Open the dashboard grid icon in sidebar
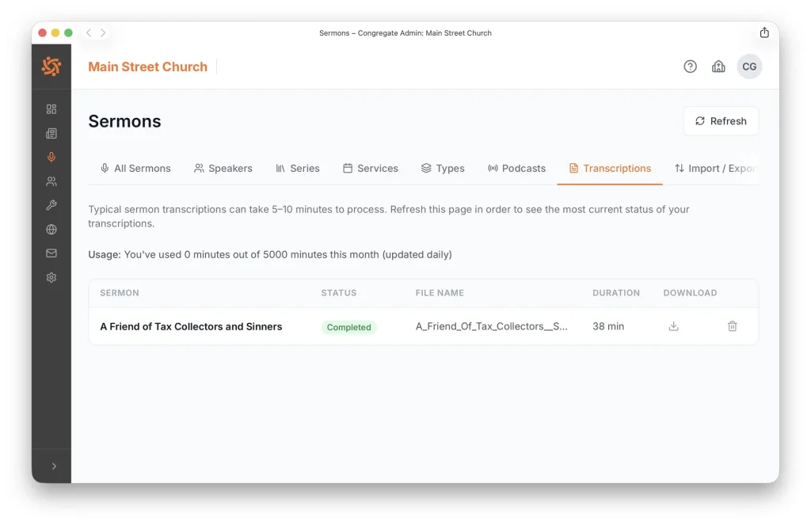 point(51,109)
